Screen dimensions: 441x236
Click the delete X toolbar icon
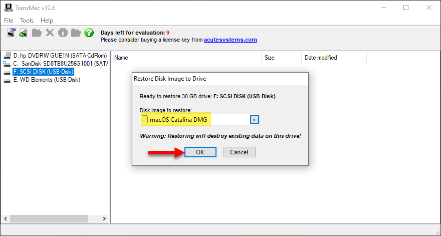click(x=50, y=33)
